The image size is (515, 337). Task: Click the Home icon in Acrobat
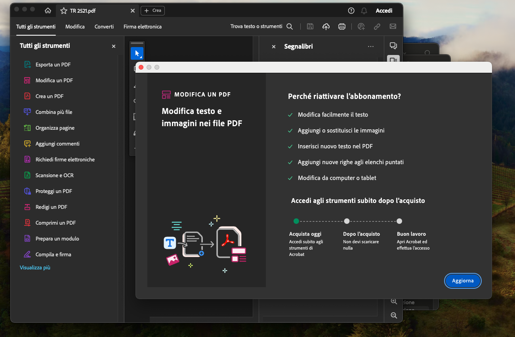(x=48, y=11)
